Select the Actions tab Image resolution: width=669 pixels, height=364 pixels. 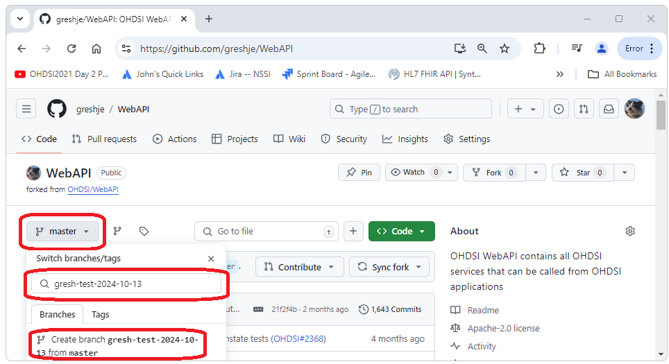pyautogui.click(x=175, y=139)
